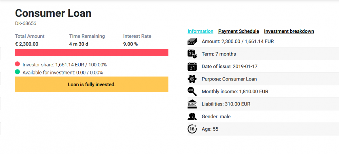Click the calendar clock Term icon
Image resolution: width=339 pixels, height=154 pixels.
(x=192, y=54)
